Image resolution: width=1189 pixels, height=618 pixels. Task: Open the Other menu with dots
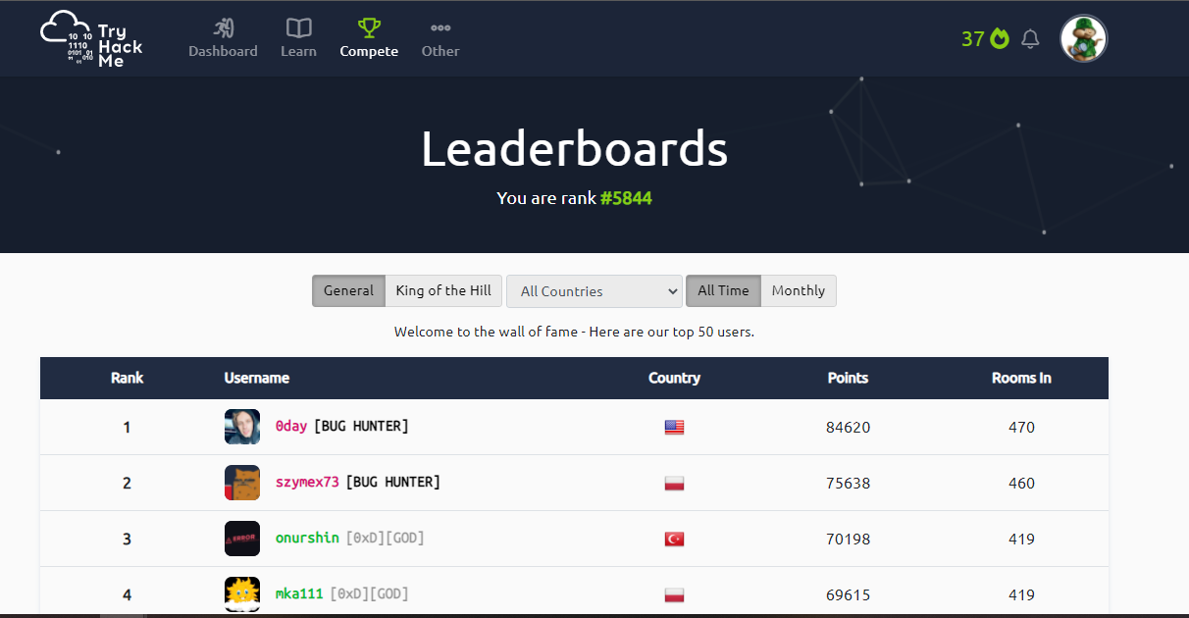pyautogui.click(x=440, y=38)
